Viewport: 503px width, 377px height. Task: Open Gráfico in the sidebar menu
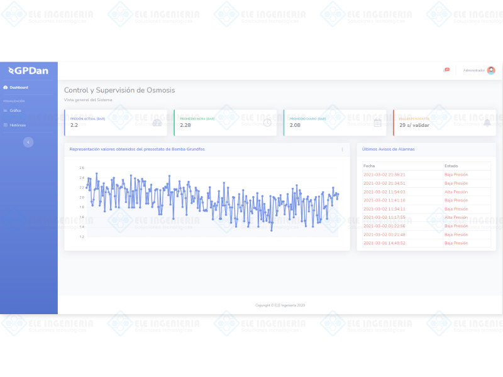point(15,110)
